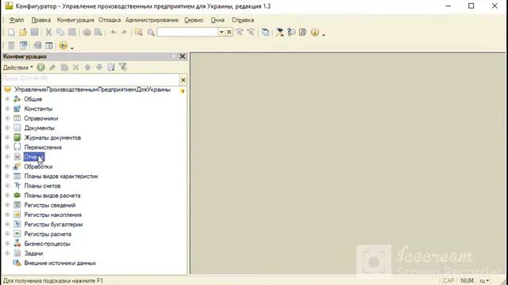
Task: Create a new document with the New icon
Action: 11,32
